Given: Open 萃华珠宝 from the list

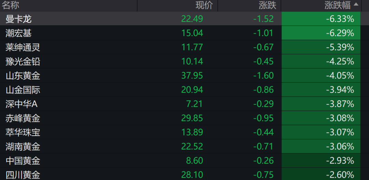Looking at the screenshot, I should click(23, 132).
